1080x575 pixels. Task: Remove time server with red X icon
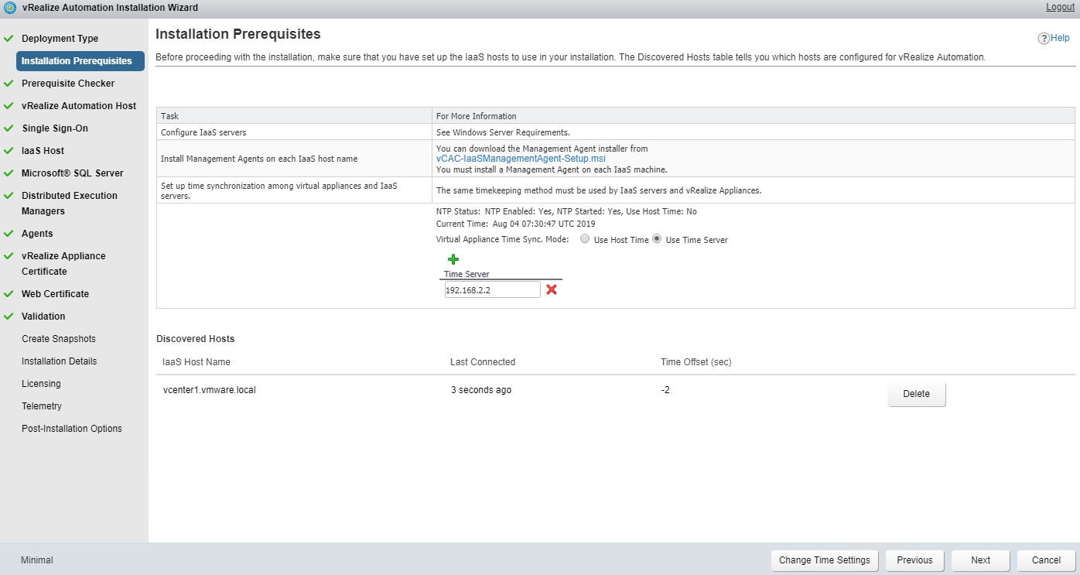click(x=552, y=289)
